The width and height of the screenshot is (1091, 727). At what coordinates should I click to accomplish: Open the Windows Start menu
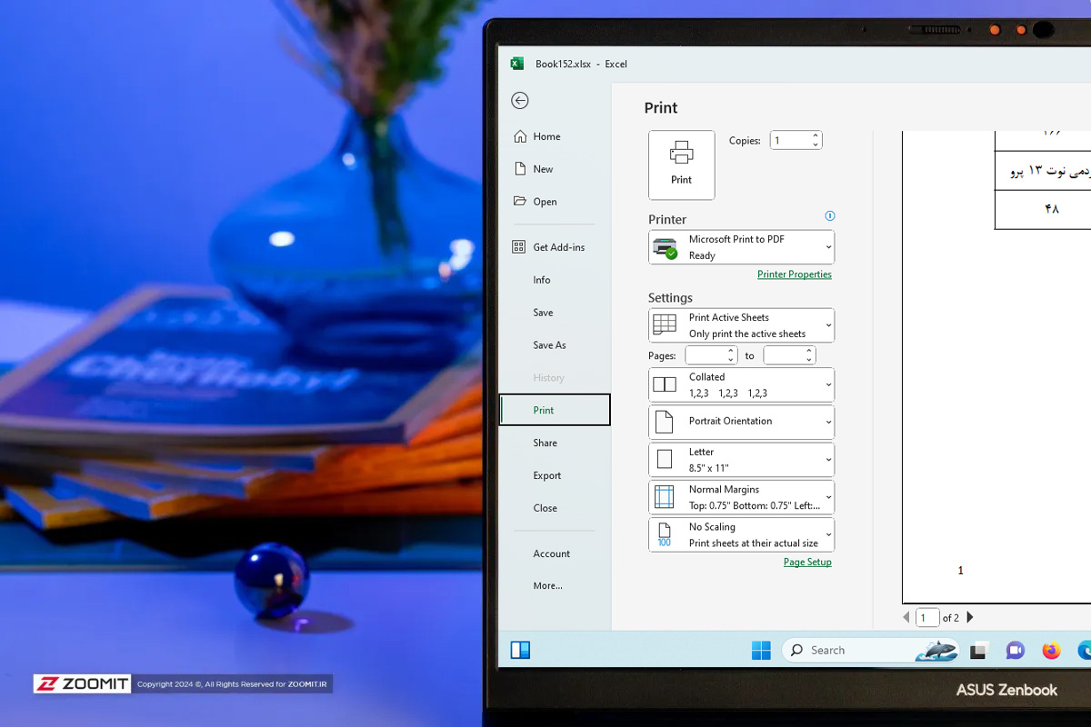click(761, 651)
